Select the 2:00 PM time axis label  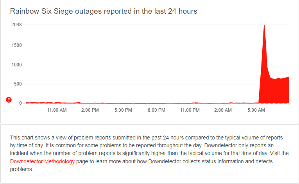(x=90, y=110)
